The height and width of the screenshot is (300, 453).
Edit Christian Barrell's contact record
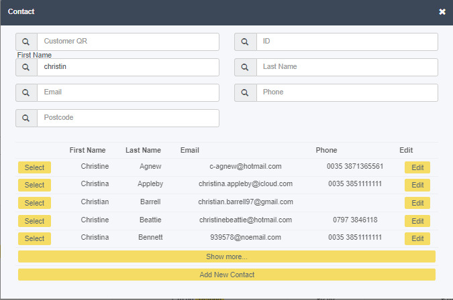tap(417, 203)
